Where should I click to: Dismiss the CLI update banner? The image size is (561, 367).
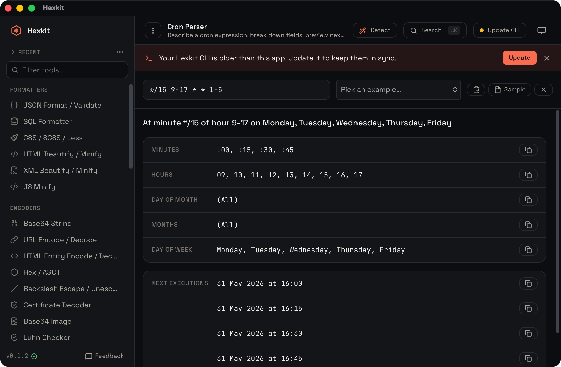pos(547,58)
